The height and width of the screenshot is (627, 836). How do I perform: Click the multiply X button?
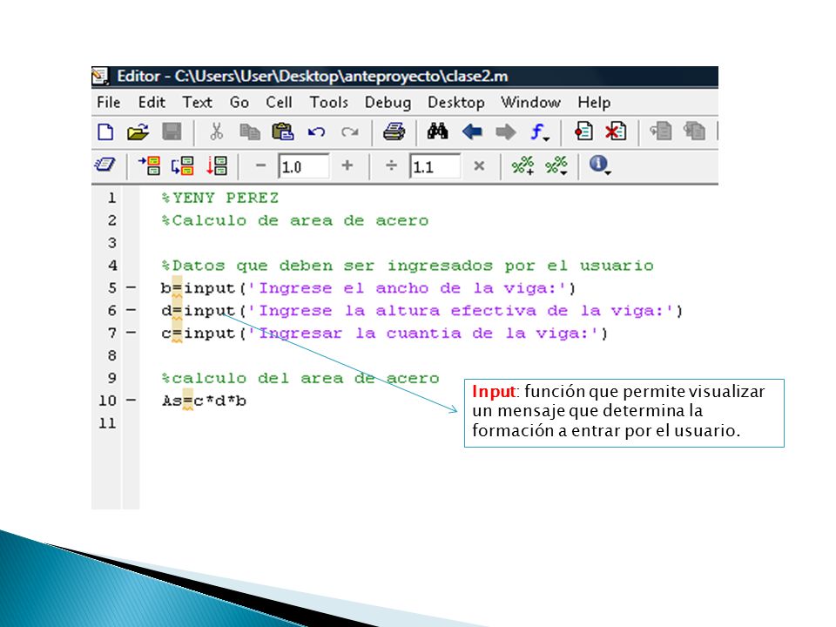click(x=479, y=165)
